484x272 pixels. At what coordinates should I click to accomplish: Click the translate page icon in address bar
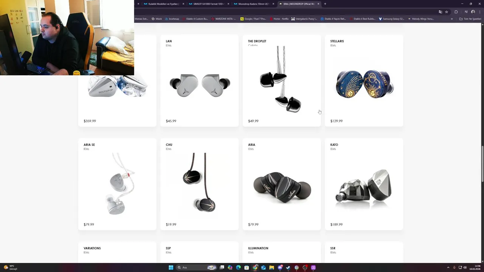440,12
